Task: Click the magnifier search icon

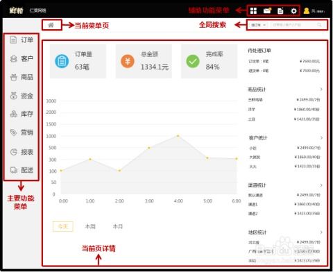Action: coord(319,25)
